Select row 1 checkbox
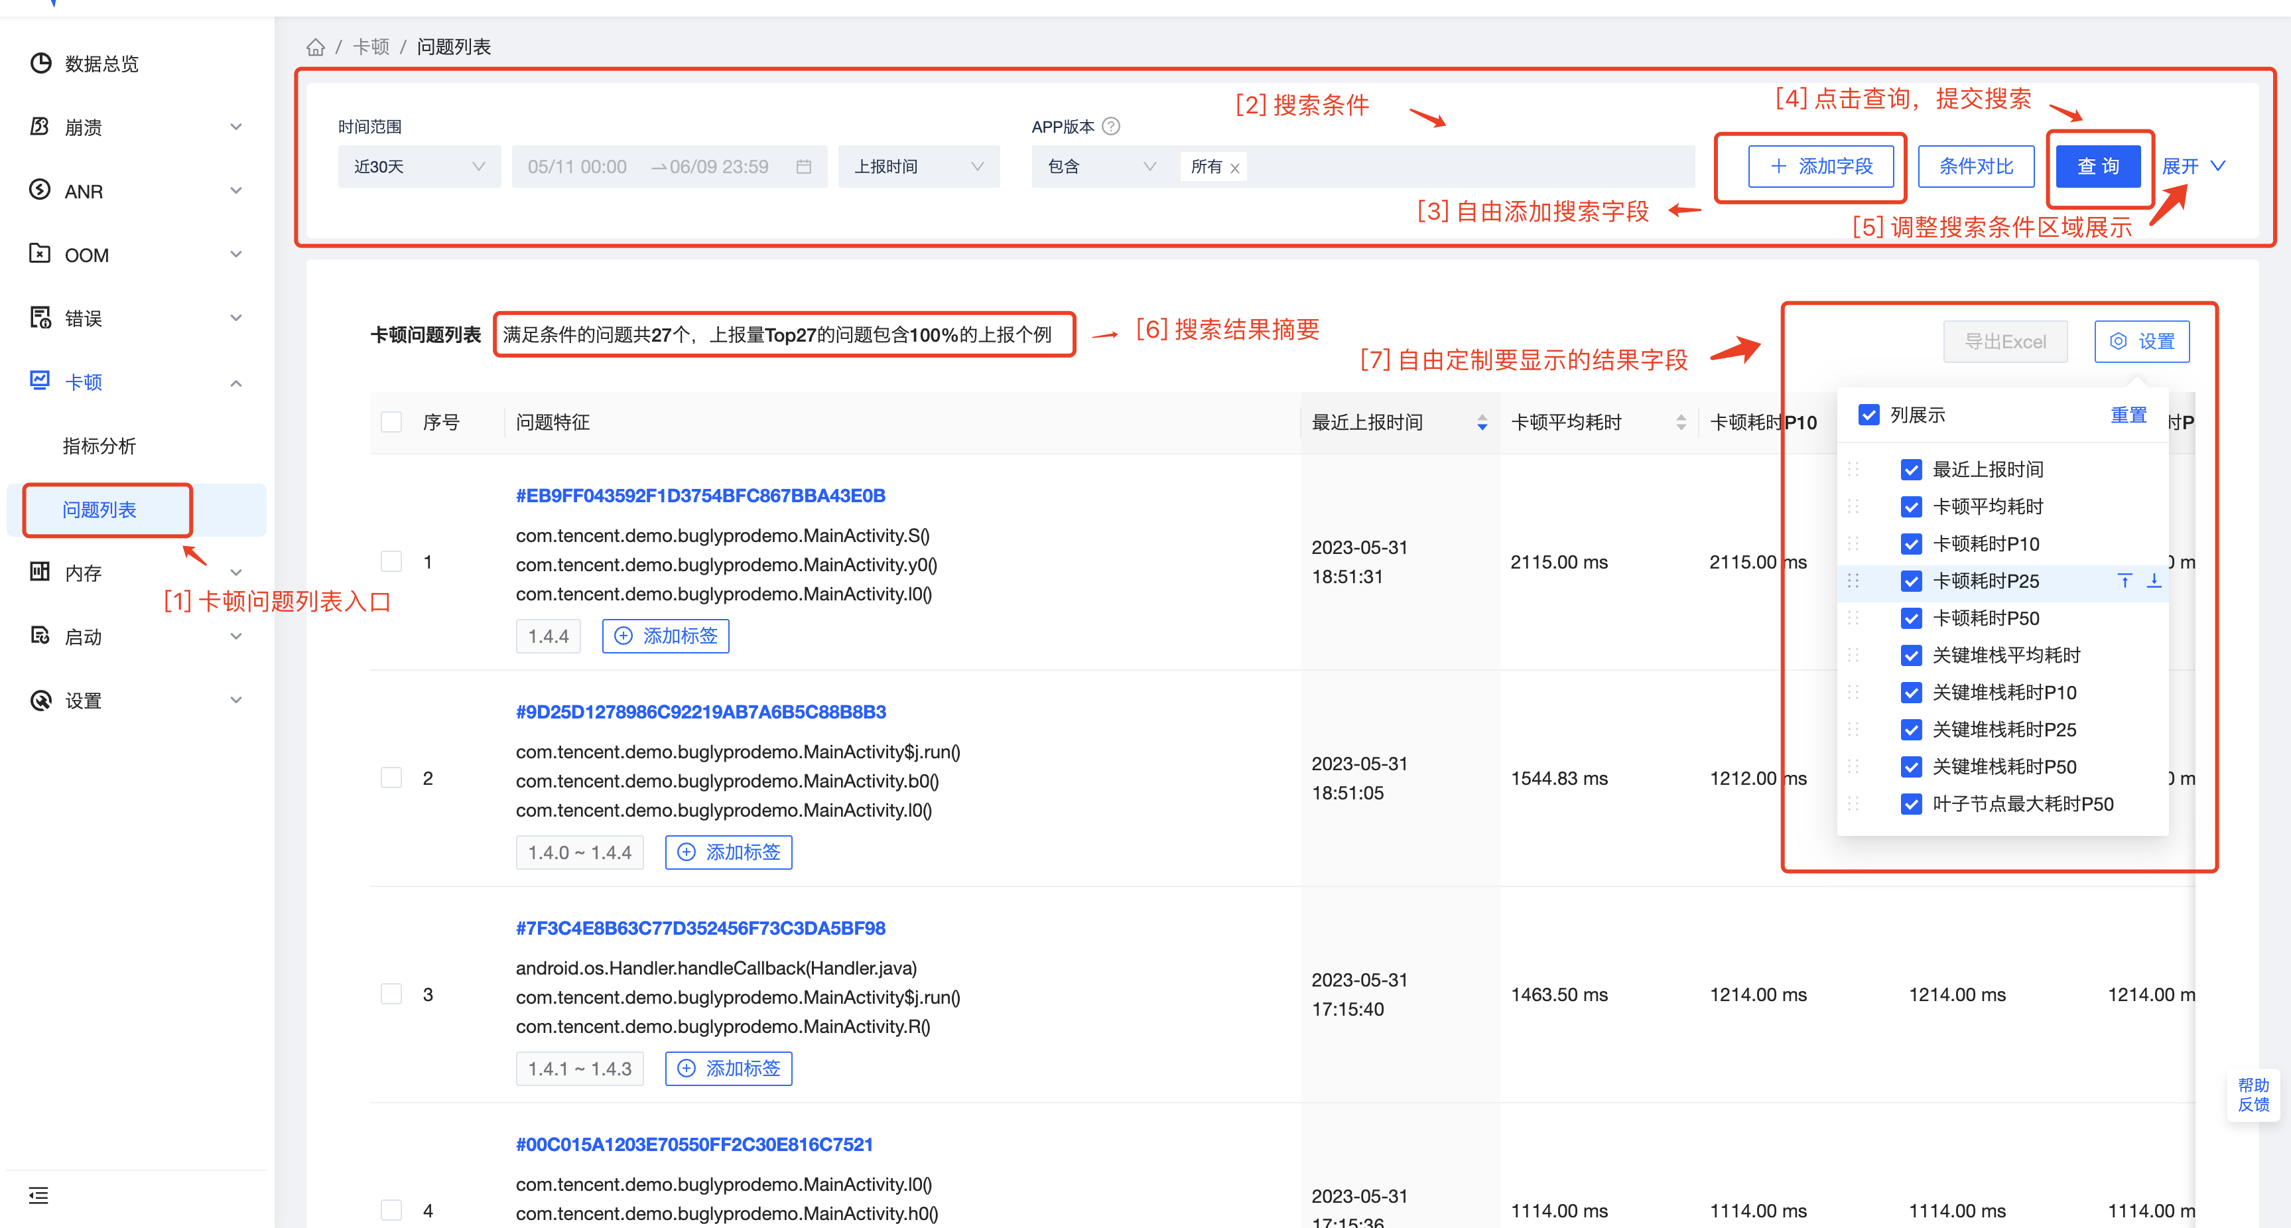This screenshot has height=1228, width=2291. coord(391,561)
